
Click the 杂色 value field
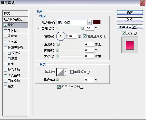click(89, 80)
